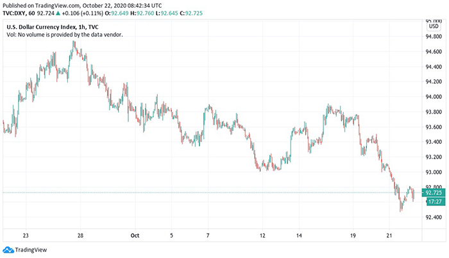This screenshot has height=258, width=449.
Task: Click the Oct marker on time axis
Action: (133, 235)
